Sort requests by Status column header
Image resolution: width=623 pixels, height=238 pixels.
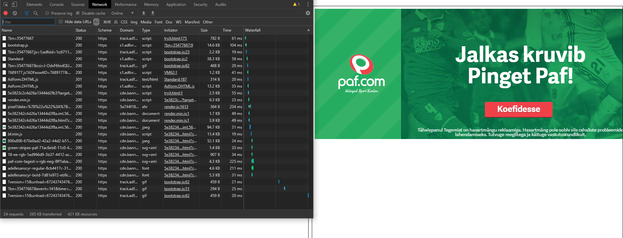[x=85, y=30]
